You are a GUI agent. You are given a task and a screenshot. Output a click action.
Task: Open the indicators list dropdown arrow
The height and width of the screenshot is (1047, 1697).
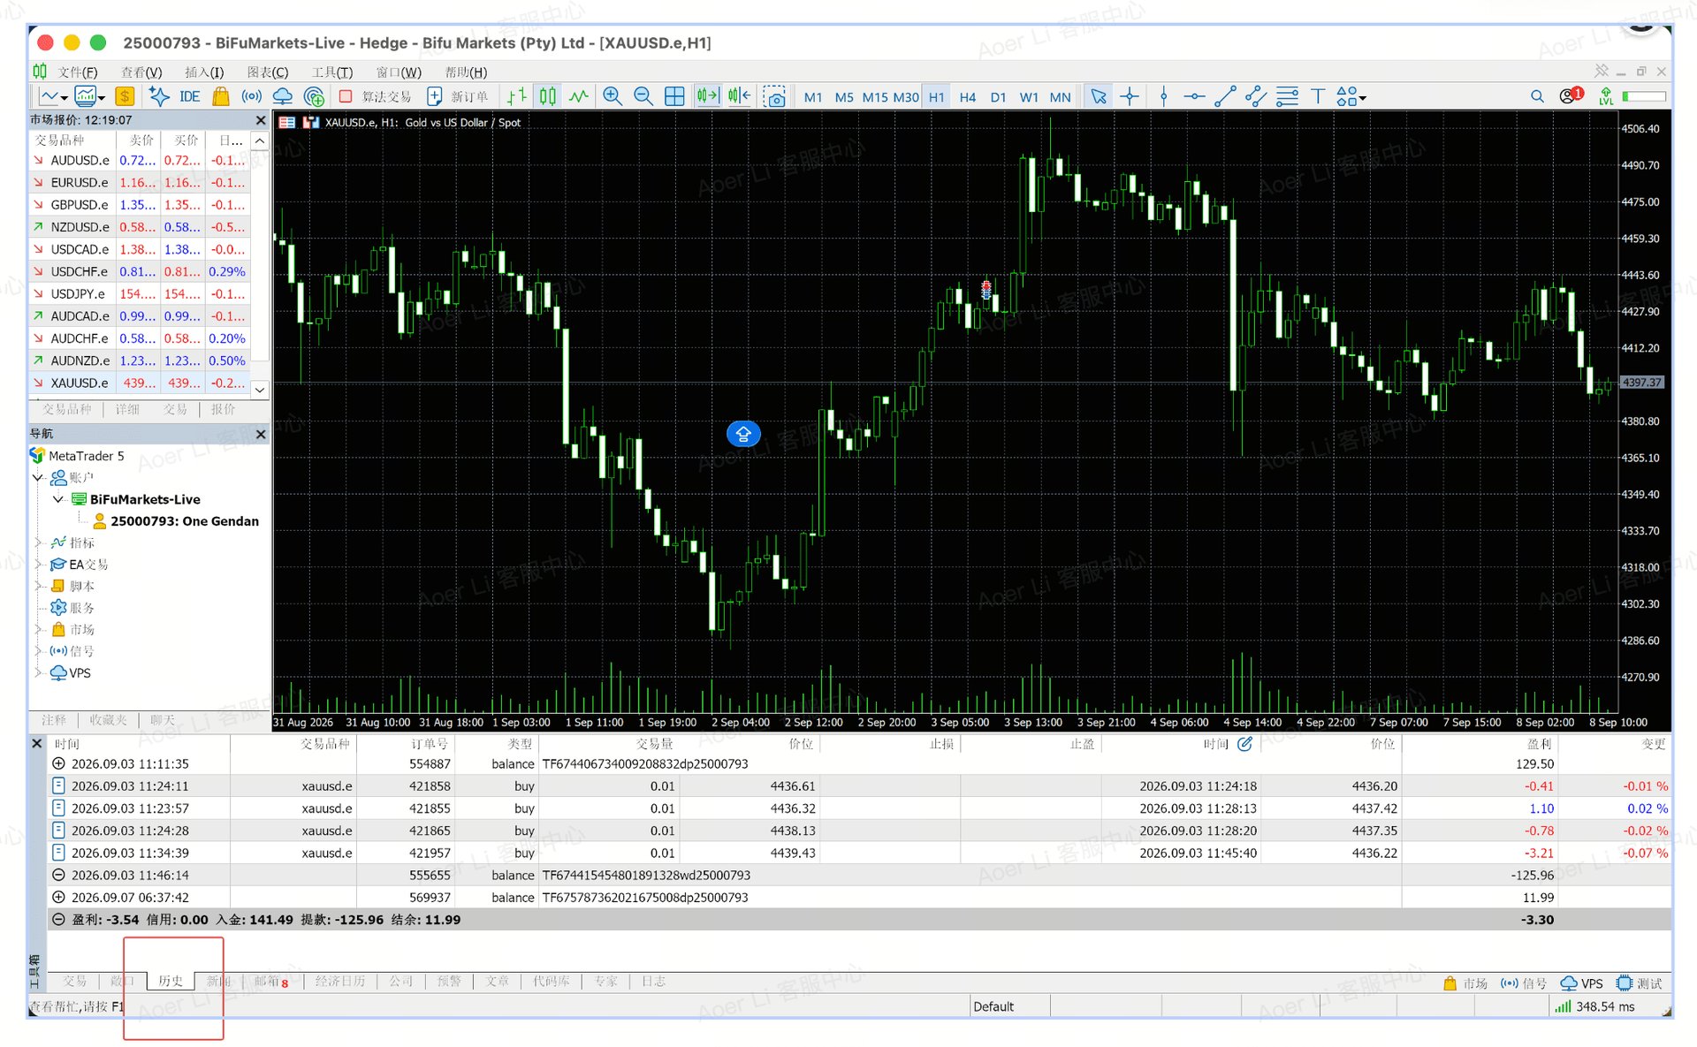pos(102,98)
